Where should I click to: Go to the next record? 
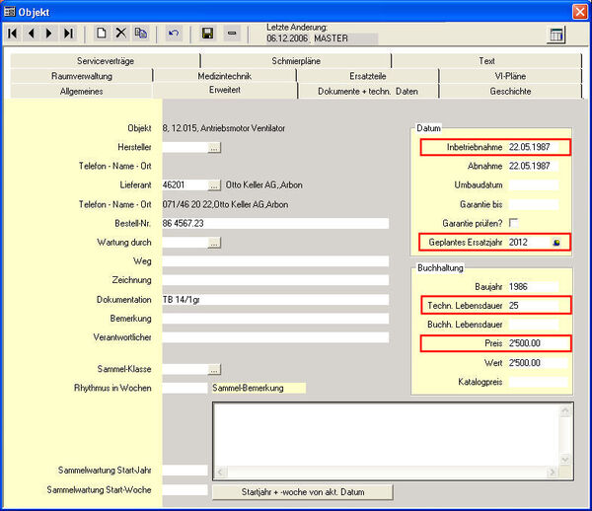point(49,34)
